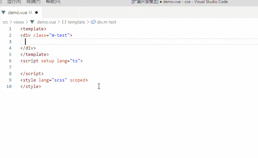Open the 运行(R) menu
The image size is (258, 158).
coord(14,2)
